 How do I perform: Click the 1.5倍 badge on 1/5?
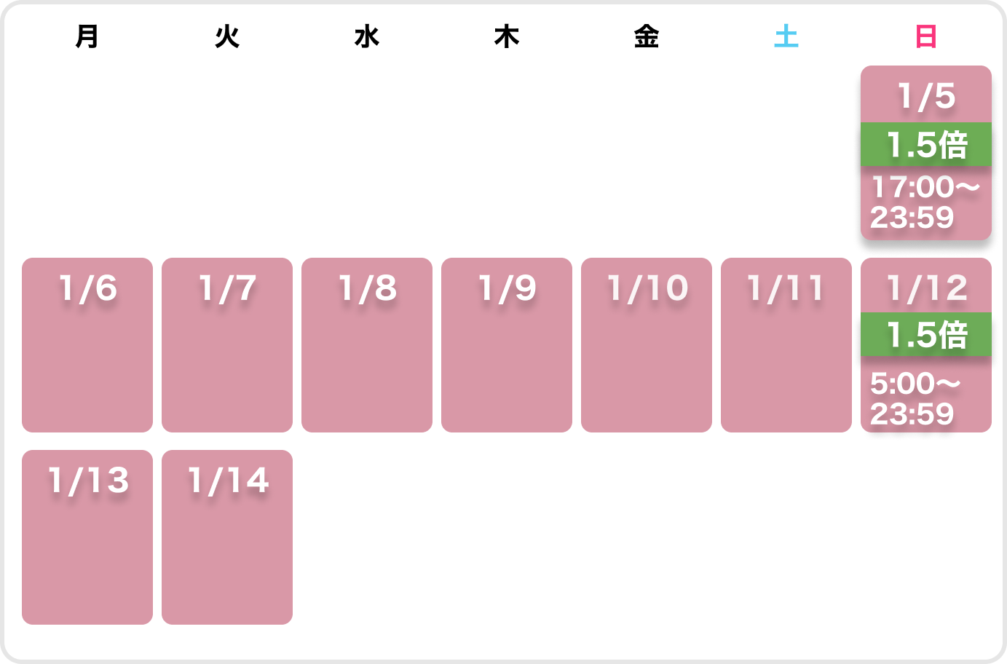click(925, 145)
